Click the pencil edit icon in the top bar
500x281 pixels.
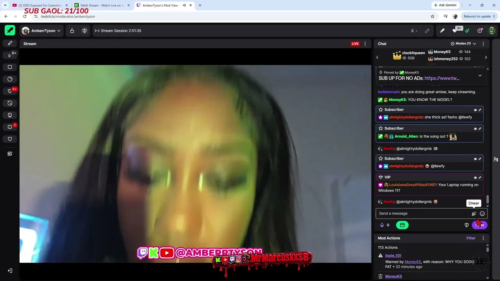[x=427, y=31]
